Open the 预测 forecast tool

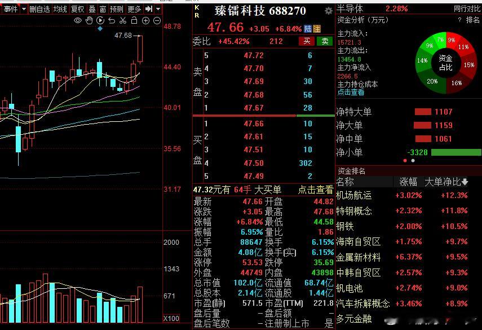pos(117,9)
